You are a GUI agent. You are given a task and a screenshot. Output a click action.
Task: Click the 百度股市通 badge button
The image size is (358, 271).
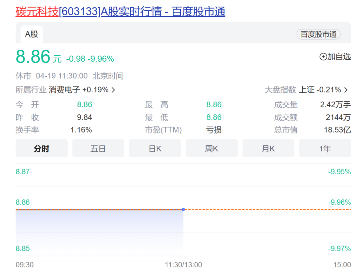click(x=318, y=34)
